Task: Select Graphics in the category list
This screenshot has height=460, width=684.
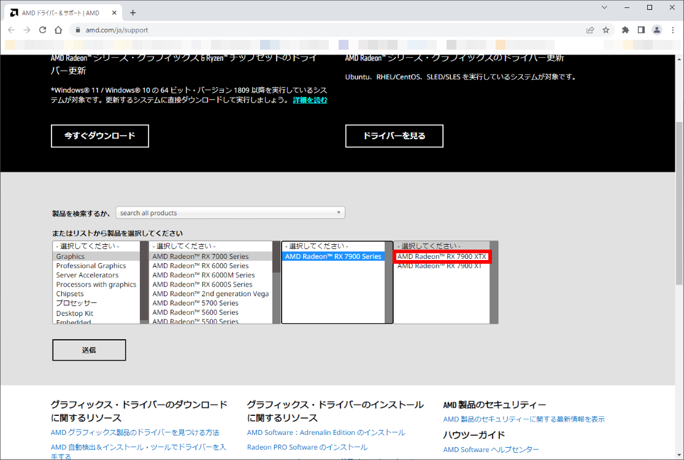Action: click(96, 256)
